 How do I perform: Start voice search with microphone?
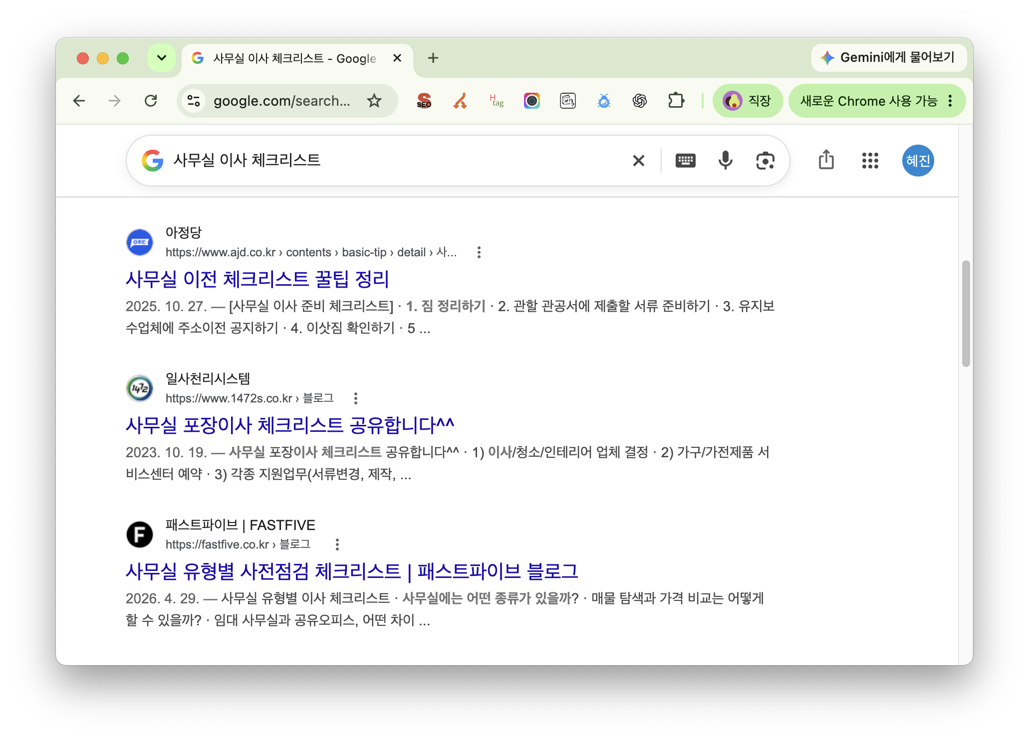[726, 161]
